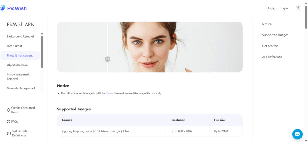Screen dimensions: 308x142
Task: Jump to Supported Images section
Action: [x=275, y=35]
